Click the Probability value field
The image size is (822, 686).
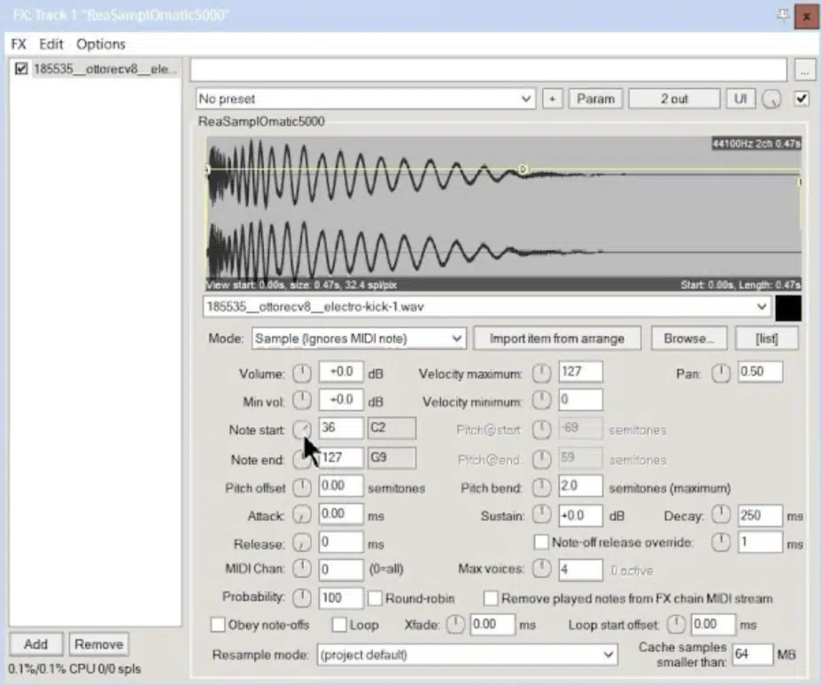click(341, 598)
